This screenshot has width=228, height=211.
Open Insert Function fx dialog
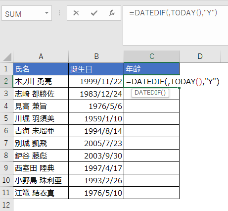coord(112,13)
